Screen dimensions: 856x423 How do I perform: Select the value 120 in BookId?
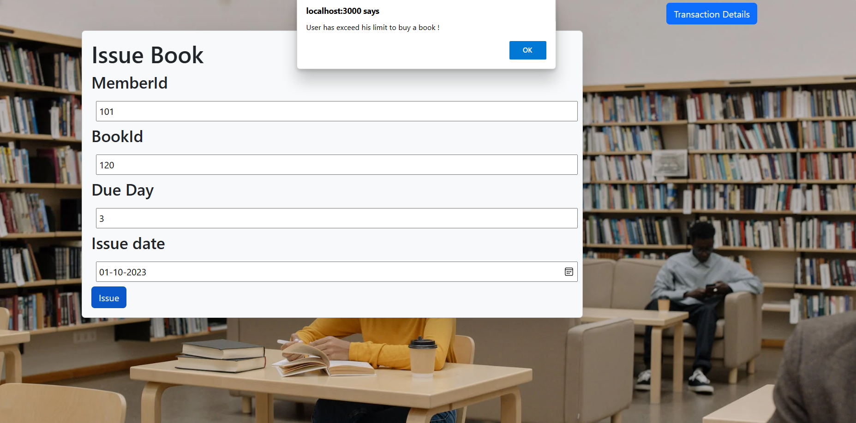pyautogui.click(x=107, y=165)
